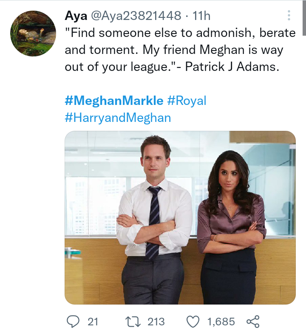Click the retweet count 213

click(x=156, y=322)
